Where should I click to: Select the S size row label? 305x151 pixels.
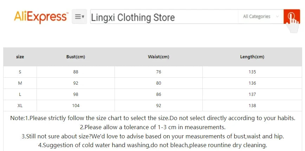click(20, 72)
